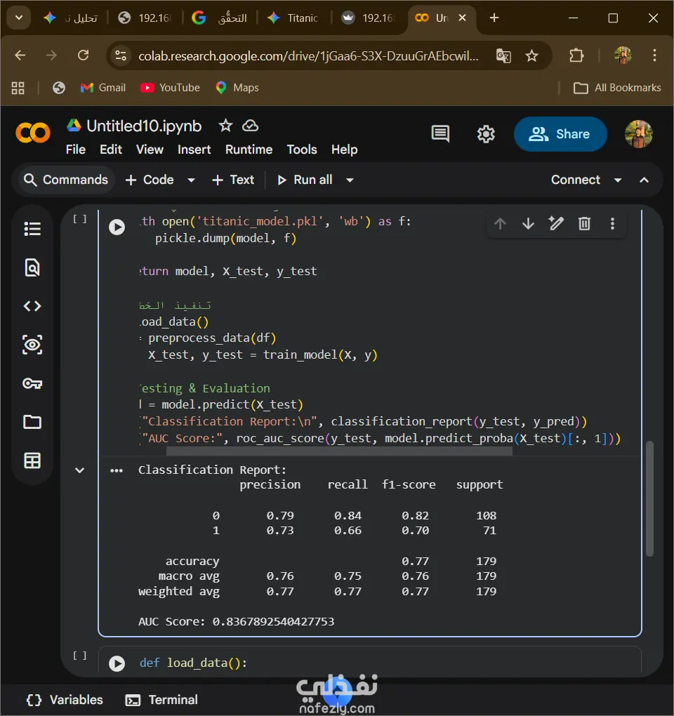This screenshot has height=716, width=674.
Task: Click the browser address bar
Action: click(x=308, y=55)
